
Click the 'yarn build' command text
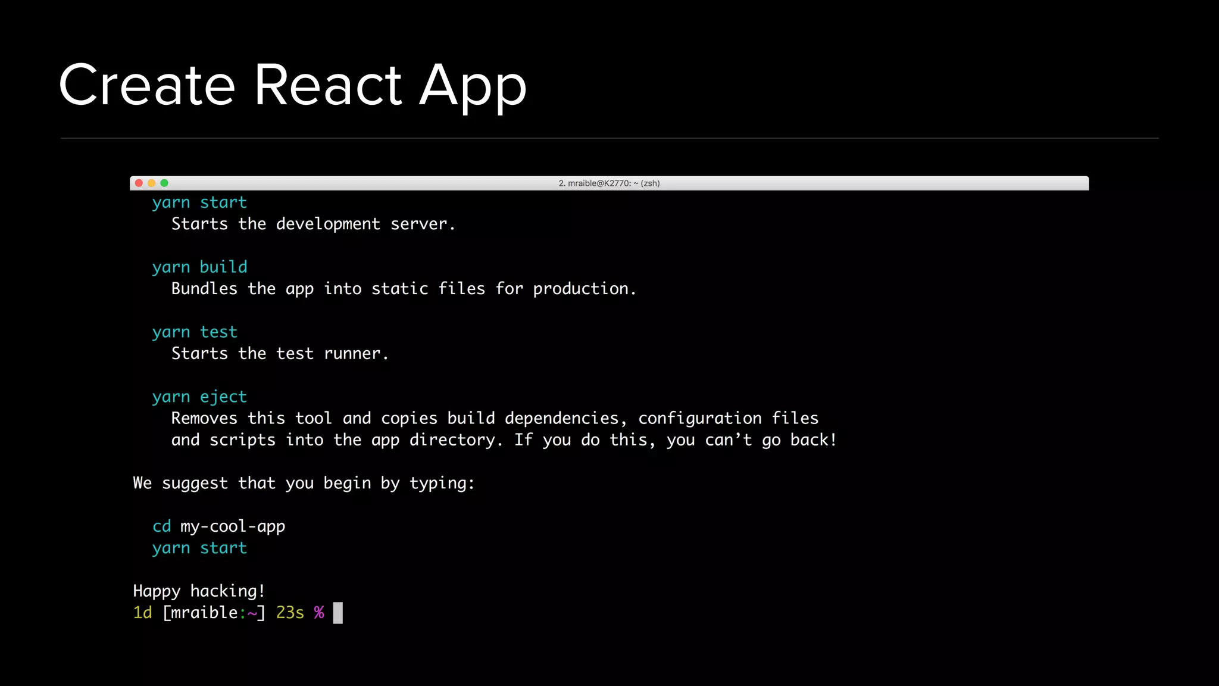coord(199,267)
